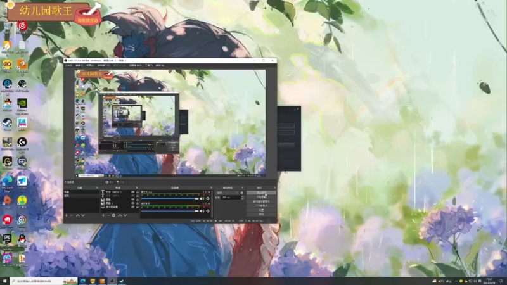The width and height of the screenshot is (507, 285).
Task: Select the first scene in Scenes list
Action: tap(82, 192)
